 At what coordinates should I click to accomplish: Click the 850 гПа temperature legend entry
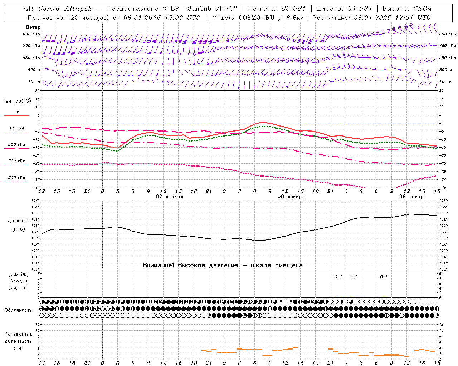[17, 144]
